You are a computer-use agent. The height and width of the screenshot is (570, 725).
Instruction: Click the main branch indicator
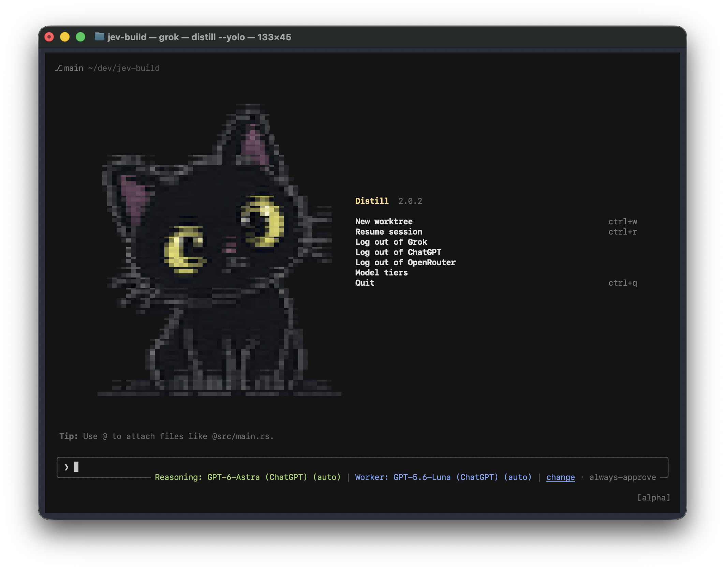(69, 68)
